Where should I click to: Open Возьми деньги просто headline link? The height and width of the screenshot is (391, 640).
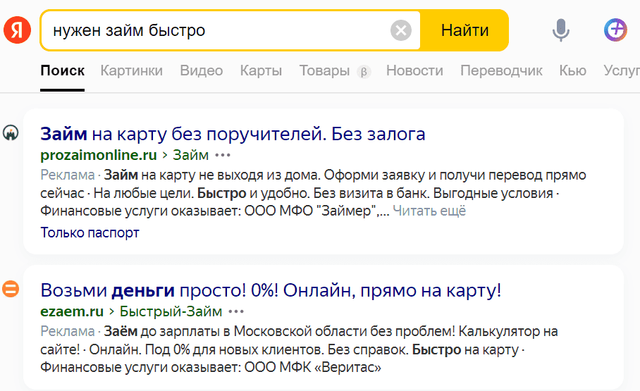pos(271,290)
